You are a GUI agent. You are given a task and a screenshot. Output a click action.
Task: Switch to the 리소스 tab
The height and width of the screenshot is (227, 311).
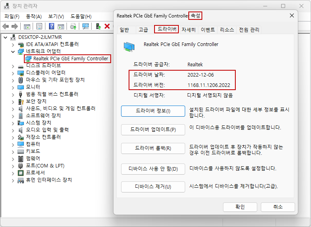pyautogui.click(x=227, y=30)
